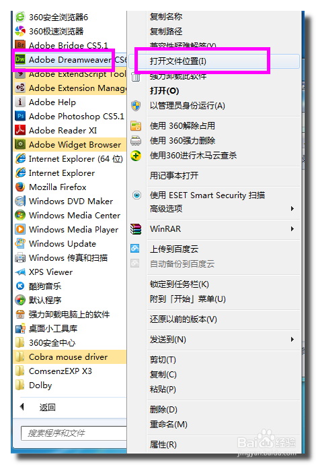The width and height of the screenshot is (316, 465).
Task: Click the Mozilla Firefox icon
Action: pos(20,187)
